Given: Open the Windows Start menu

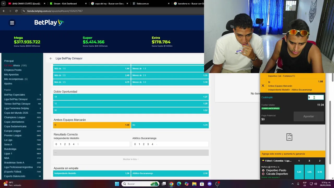Looking at the screenshot, I should click(x=117, y=184).
